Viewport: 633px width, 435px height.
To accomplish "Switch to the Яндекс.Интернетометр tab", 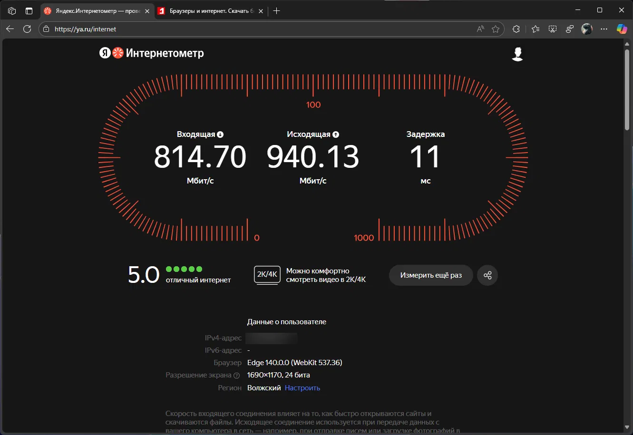I will (97, 11).
